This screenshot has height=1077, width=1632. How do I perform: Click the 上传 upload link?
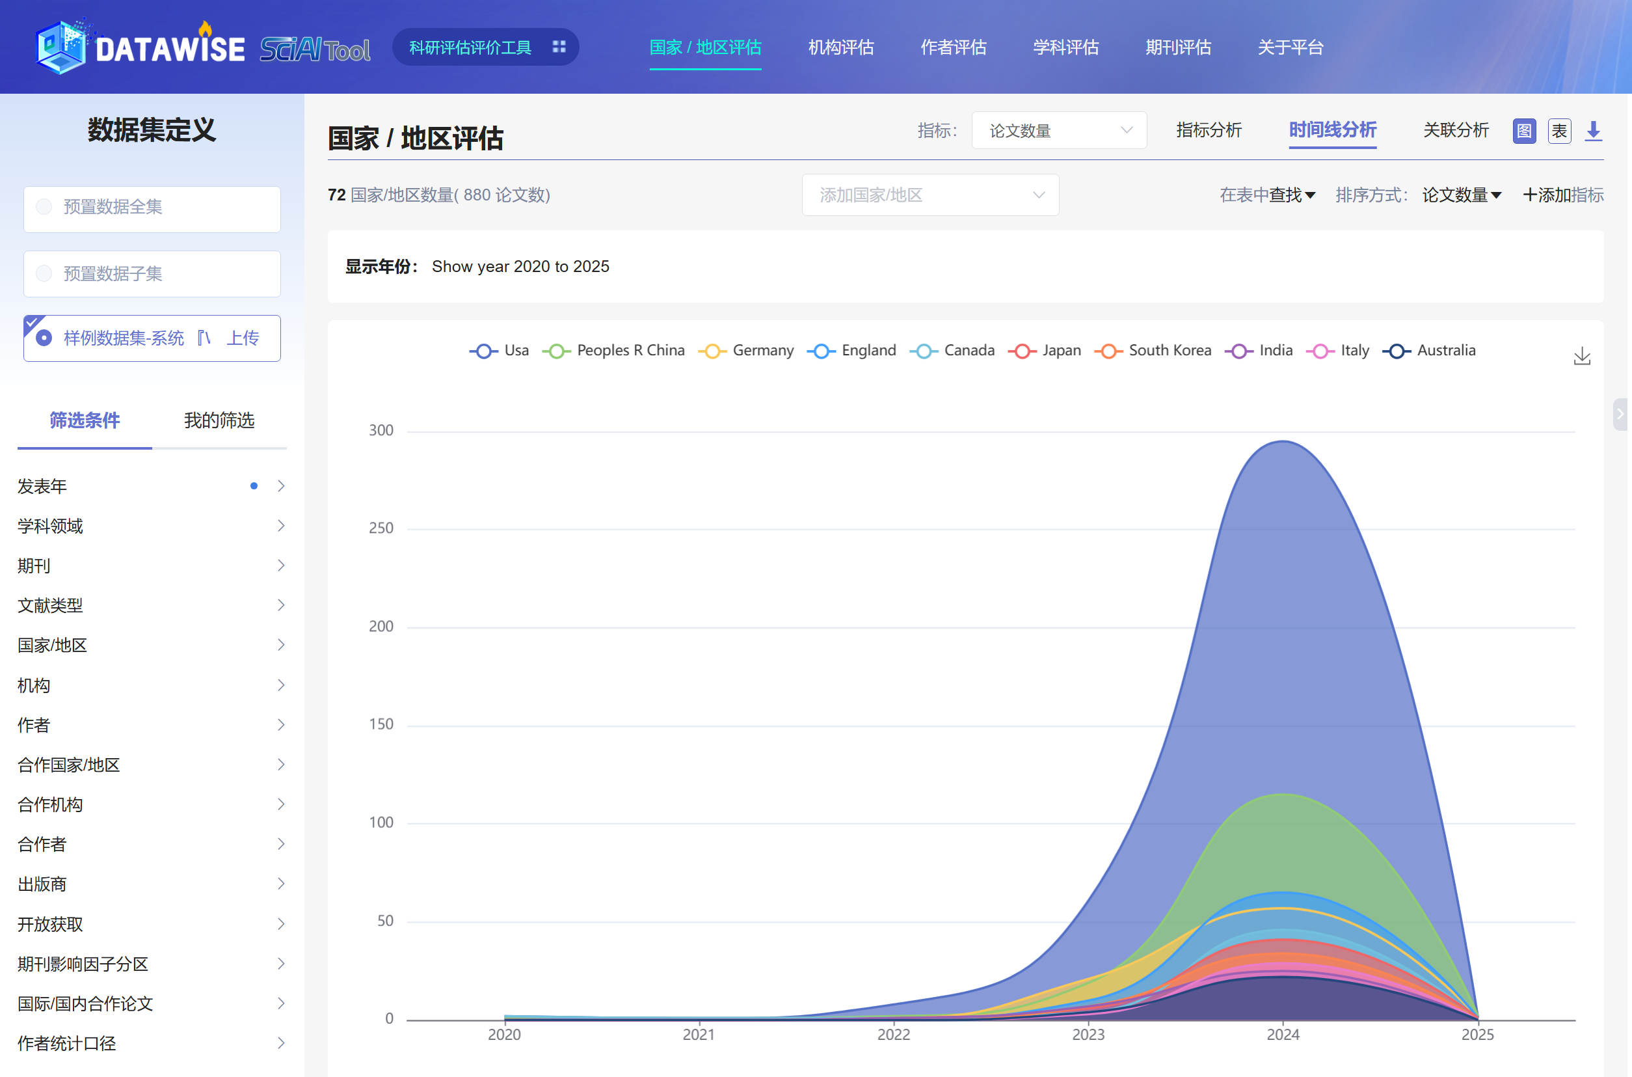coord(243,338)
